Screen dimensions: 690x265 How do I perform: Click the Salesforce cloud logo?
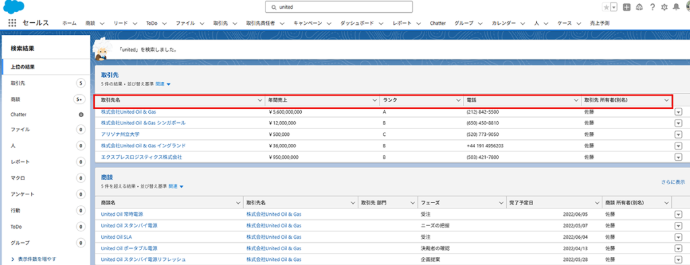pos(13,7)
